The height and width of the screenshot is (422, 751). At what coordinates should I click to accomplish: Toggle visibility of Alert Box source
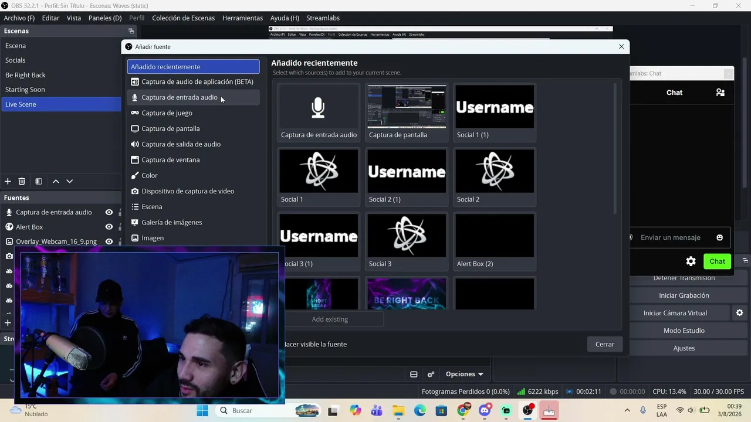(109, 227)
